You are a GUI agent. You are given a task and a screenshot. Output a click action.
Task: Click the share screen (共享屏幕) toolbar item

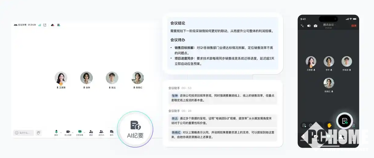[80, 132]
